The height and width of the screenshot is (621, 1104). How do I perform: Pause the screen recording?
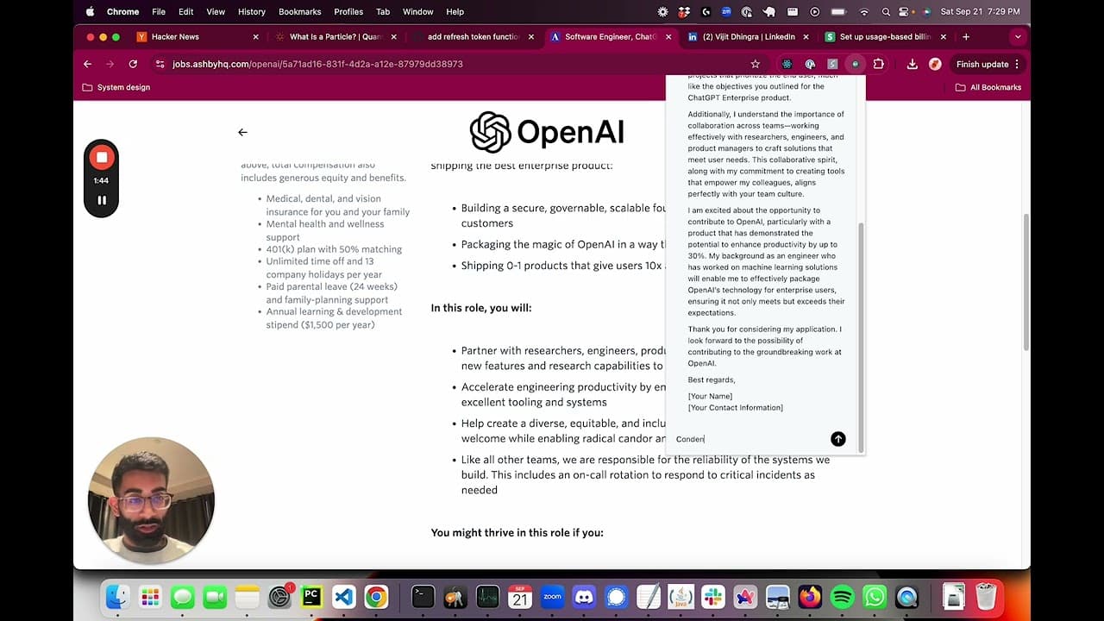102,200
